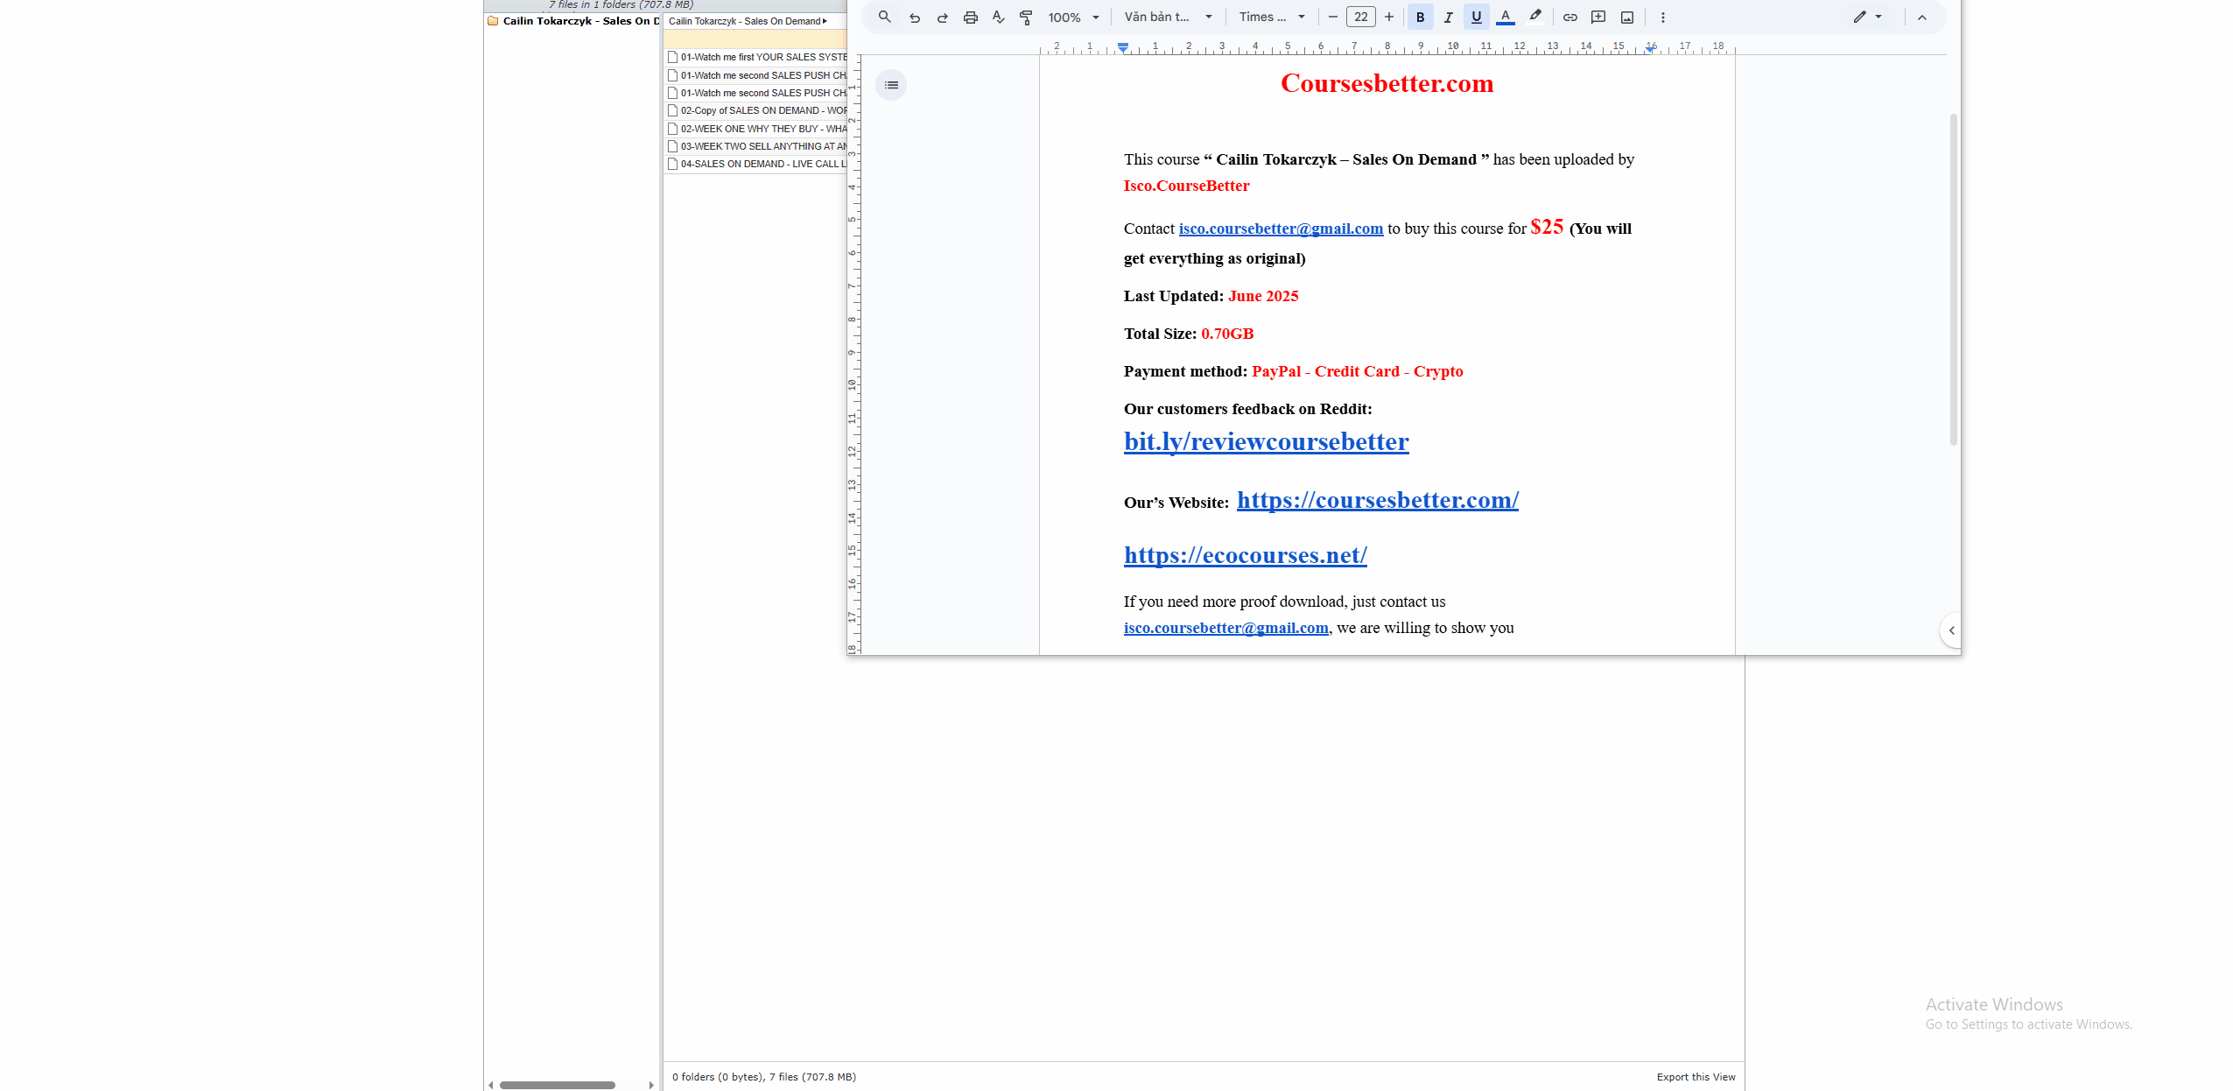Click the add comment icon
Viewport: 2233px width, 1091px height.
click(1598, 18)
